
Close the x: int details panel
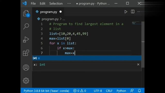coord(138,64)
